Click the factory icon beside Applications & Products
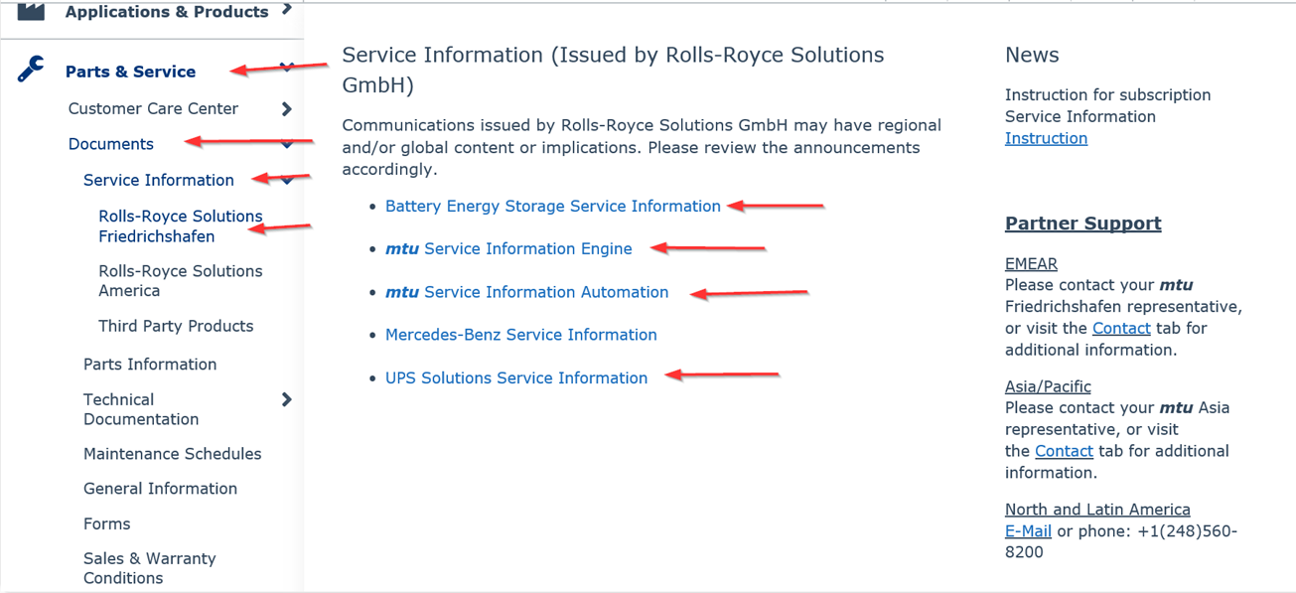The height and width of the screenshot is (593, 1296). pyautogui.click(x=31, y=11)
